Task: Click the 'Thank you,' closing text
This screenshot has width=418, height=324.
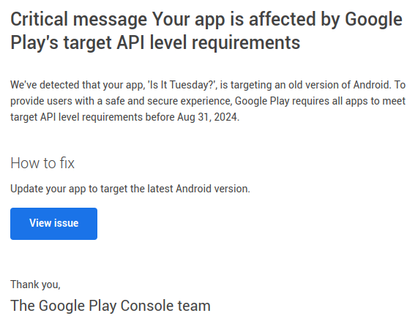Action: pyautogui.click(x=35, y=285)
